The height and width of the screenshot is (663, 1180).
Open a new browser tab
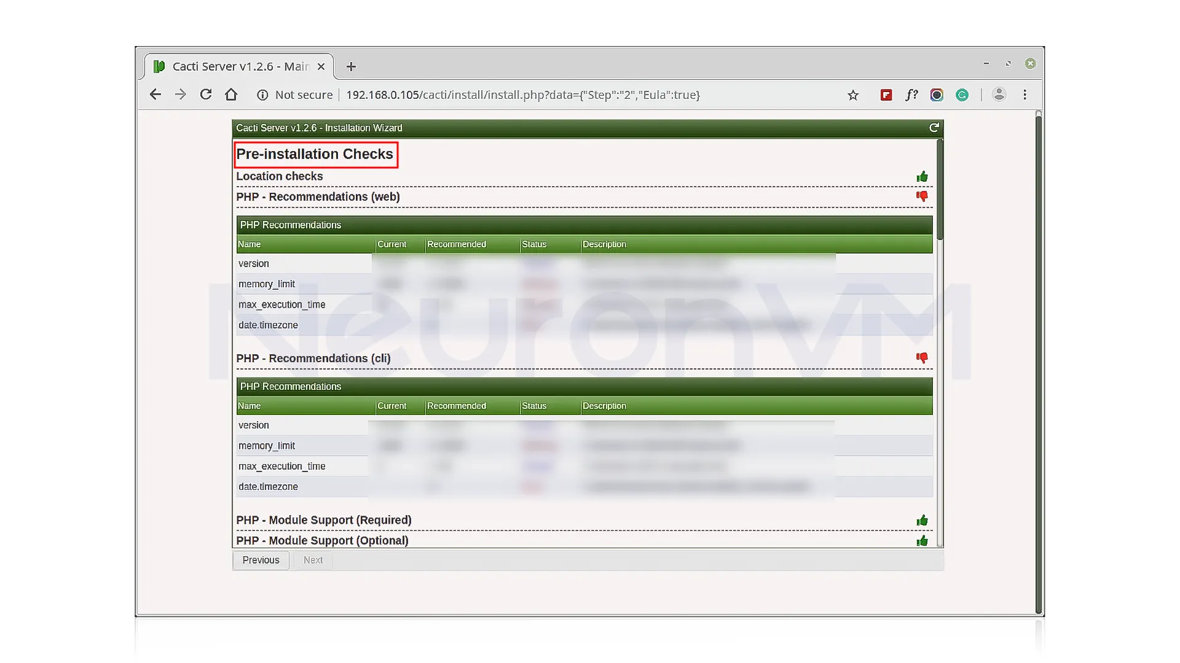[351, 66]
